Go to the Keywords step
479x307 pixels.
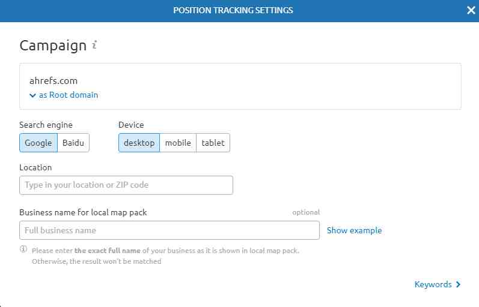coord(433,284)
